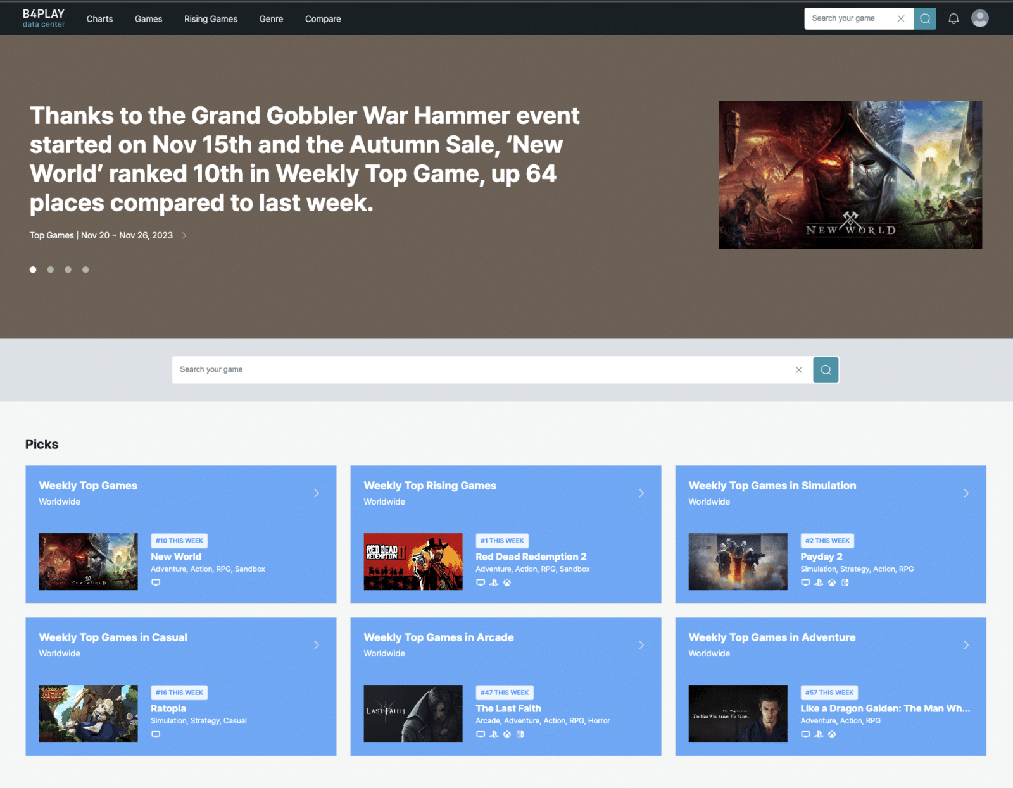
Task: Click Like a Dragon Gaiden PlayStation icon
Action: pos(819,734)
